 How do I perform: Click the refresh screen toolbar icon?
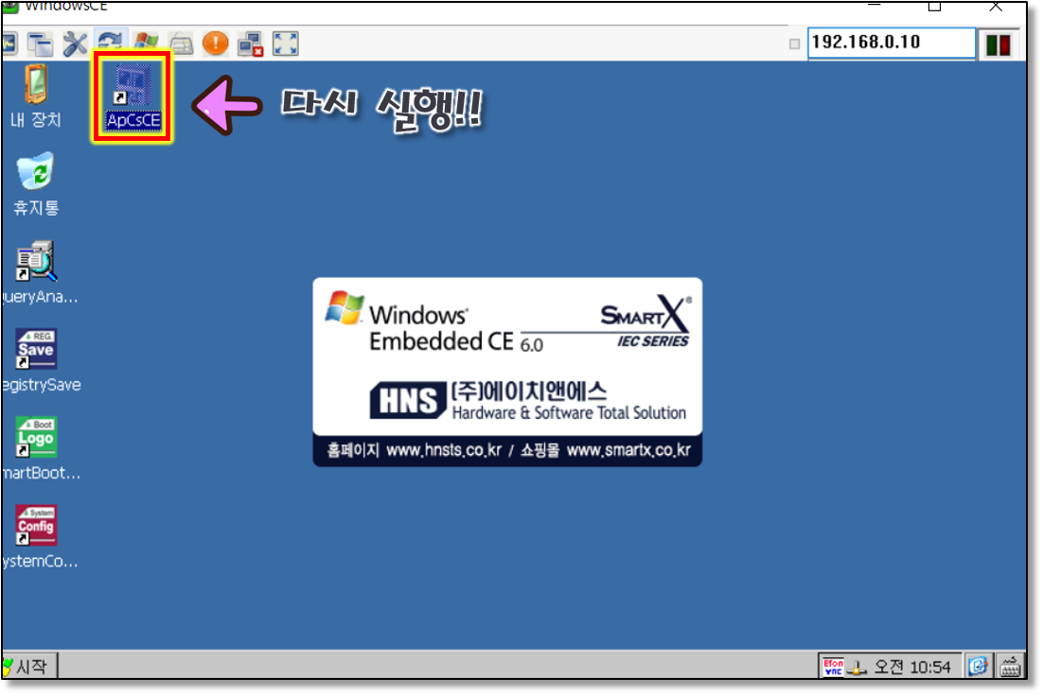111,43
